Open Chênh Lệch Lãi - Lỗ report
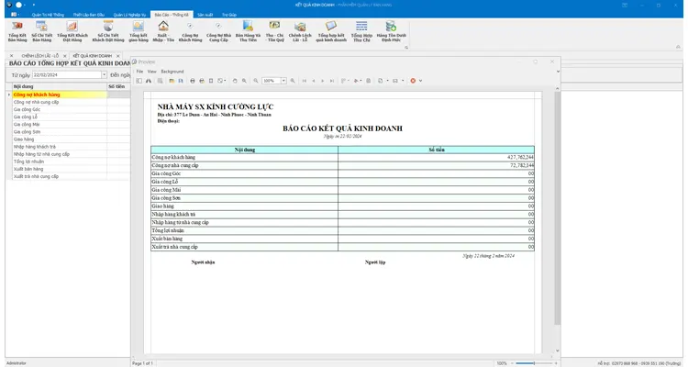 click(x=300, y=31)
